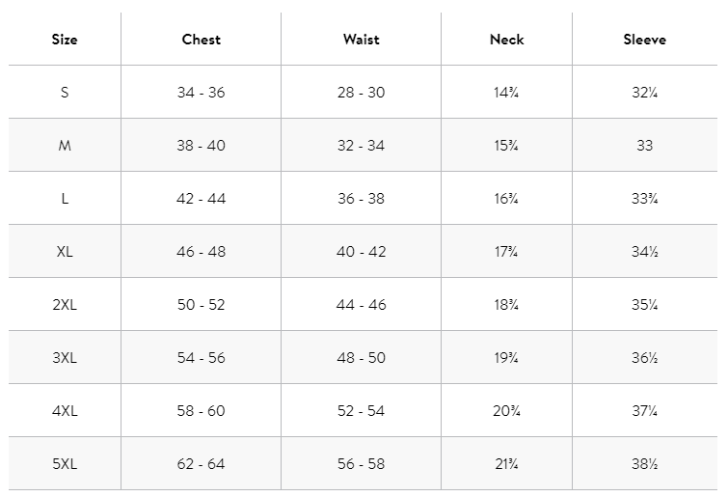Screen dimensions: 728x497
Task: Click the 32 - 34 waist cell
Action: pos(361,146)
